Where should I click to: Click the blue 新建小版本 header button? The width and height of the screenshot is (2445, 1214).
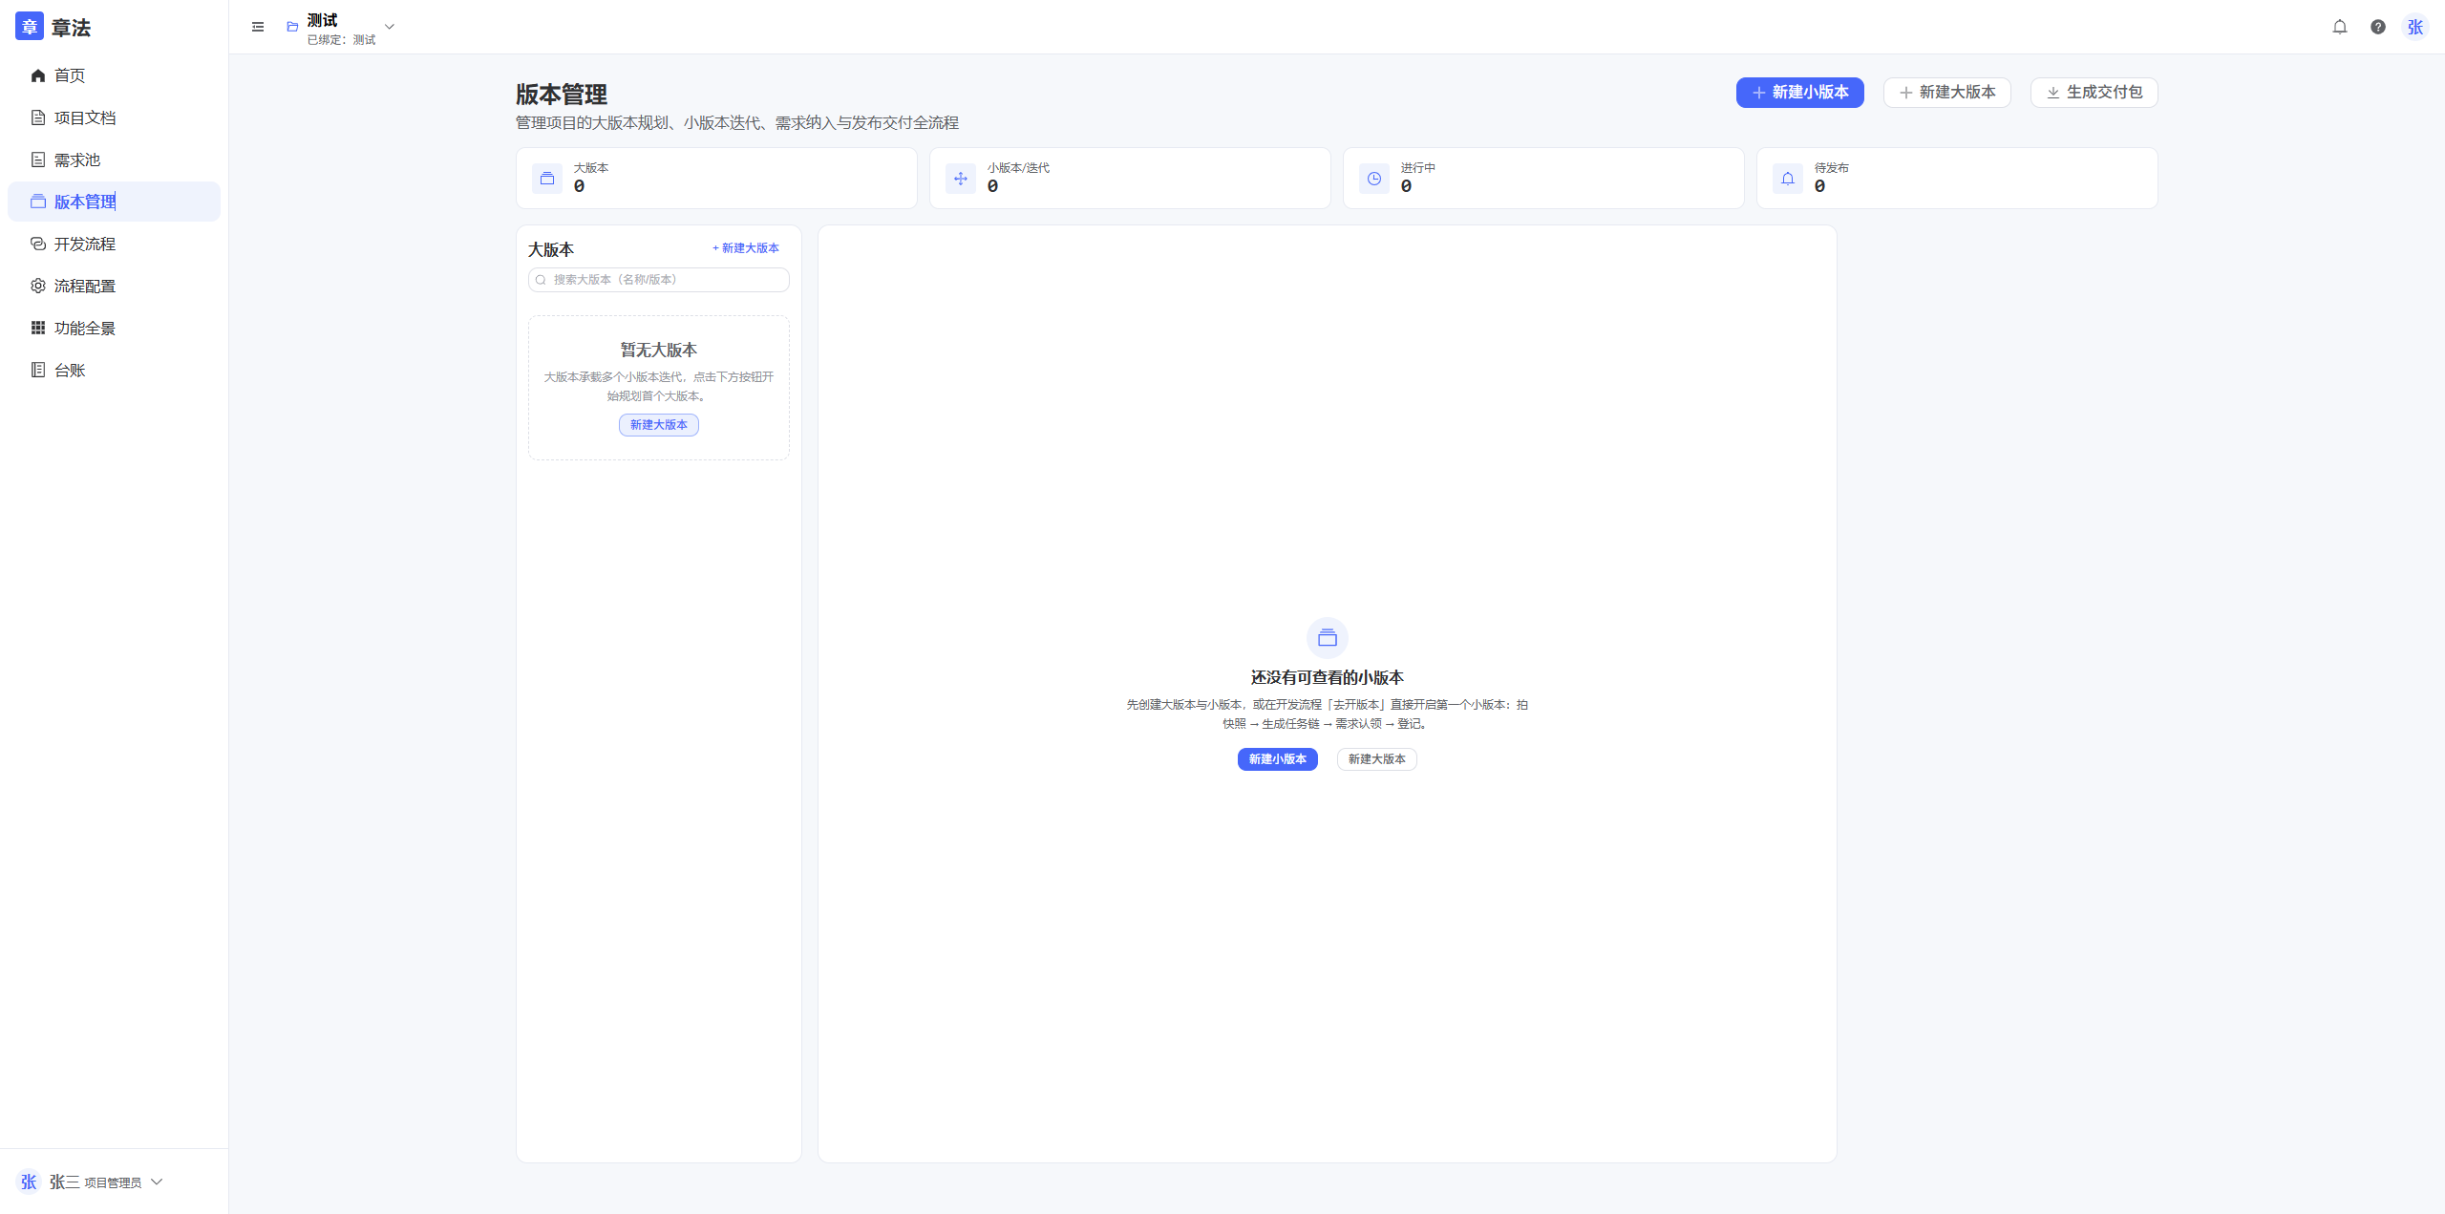[x=1799, y=93]
